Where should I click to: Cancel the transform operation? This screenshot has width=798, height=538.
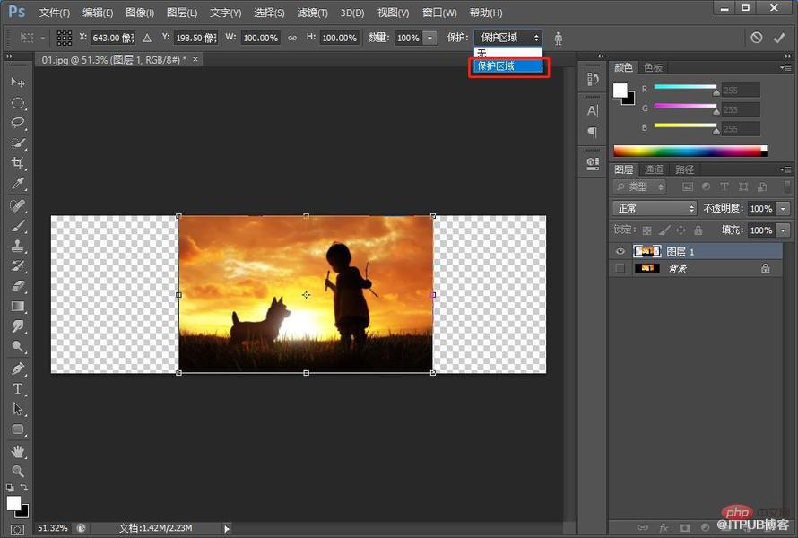click(x=756, y=38)
